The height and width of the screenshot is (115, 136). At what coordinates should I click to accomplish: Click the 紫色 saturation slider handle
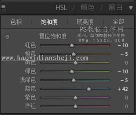[x=76, y=98]
